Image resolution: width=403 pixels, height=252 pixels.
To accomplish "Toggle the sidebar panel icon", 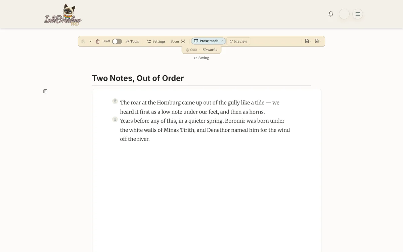I will tap(45, 91).
